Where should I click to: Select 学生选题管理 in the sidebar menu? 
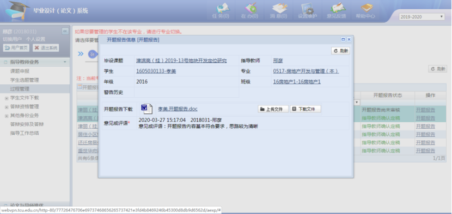(x=25, y=80)
